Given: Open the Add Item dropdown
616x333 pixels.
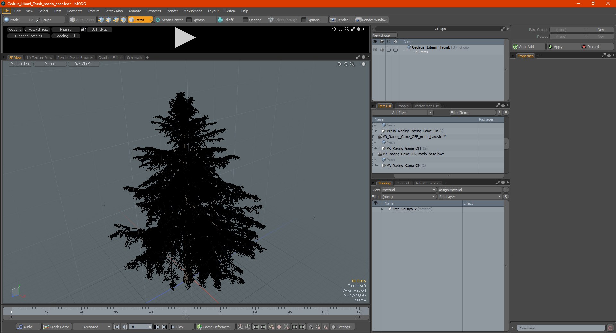Looking at the screenshot, I should coord(403,113).
